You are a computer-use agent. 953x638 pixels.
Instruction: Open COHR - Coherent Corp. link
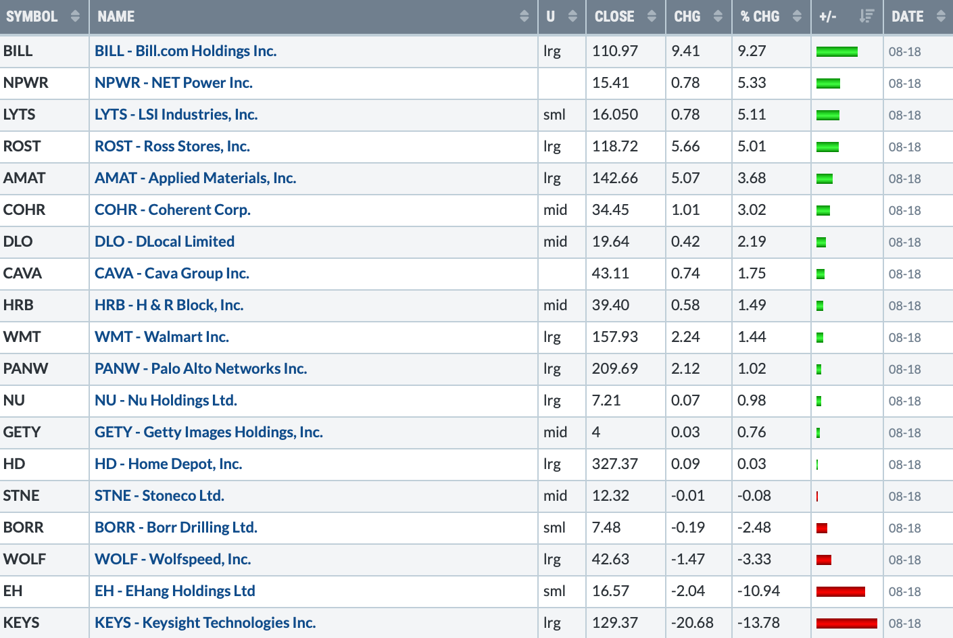[173, 210]
